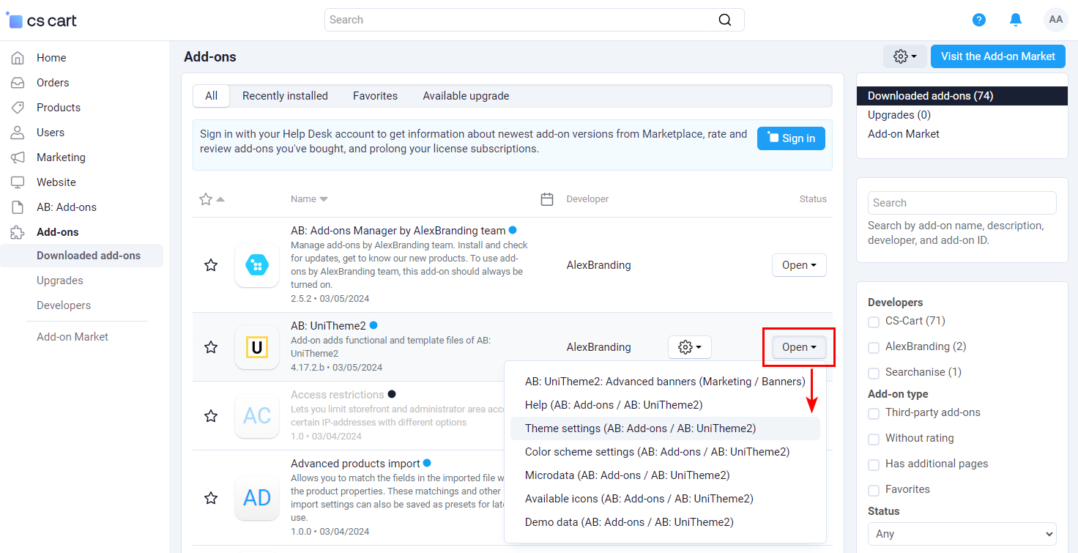Click the add-on Search field in right panel
This screenshot has height=553, width=1078.
962,203
